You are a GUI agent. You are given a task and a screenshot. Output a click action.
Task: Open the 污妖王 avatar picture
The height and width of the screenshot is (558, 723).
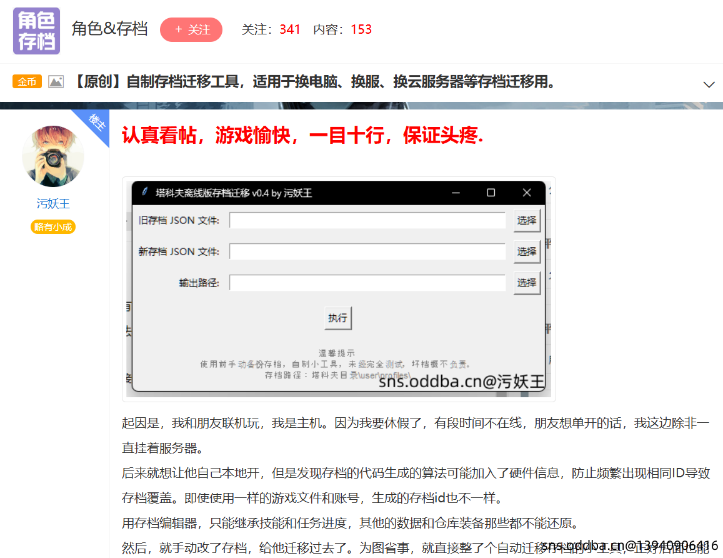click(x=53, y=156)
